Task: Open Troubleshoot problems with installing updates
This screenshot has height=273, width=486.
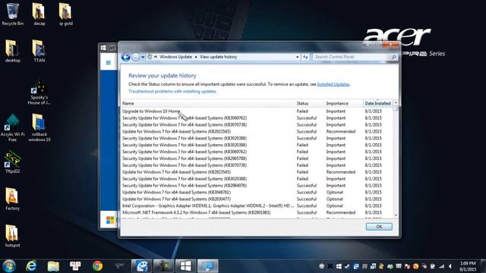Action: pos(172,91)
